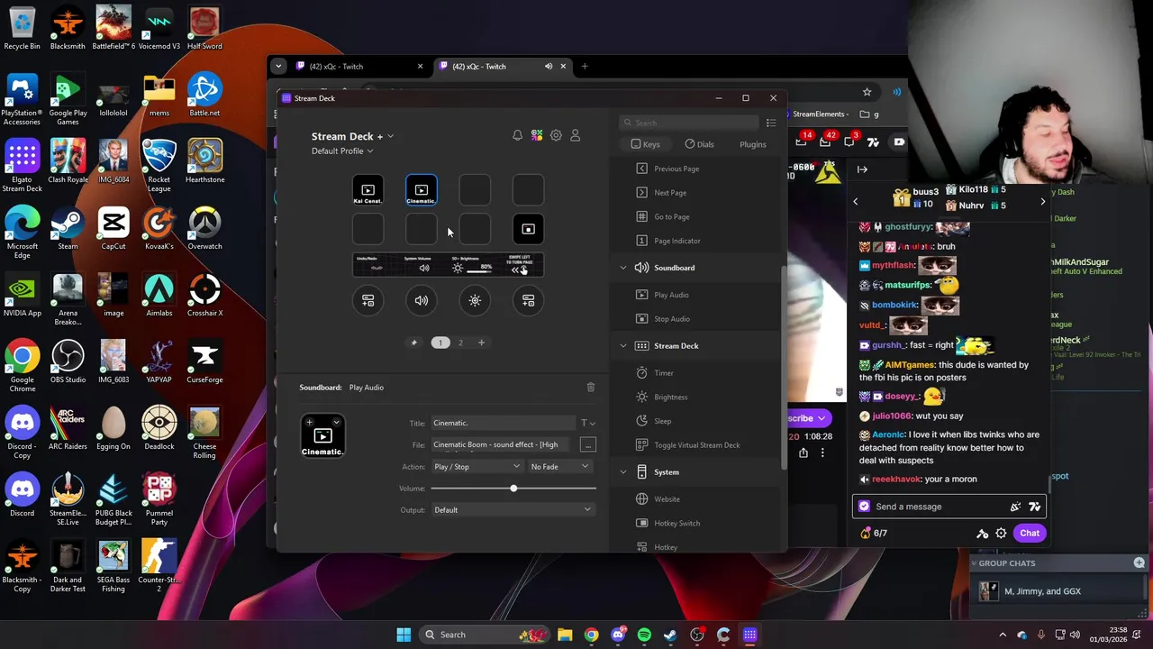The width and height of the screenshot is (1153, 649).
Task: Delete the Play Audio action with trash icon
Action: [x=591, y=388]
